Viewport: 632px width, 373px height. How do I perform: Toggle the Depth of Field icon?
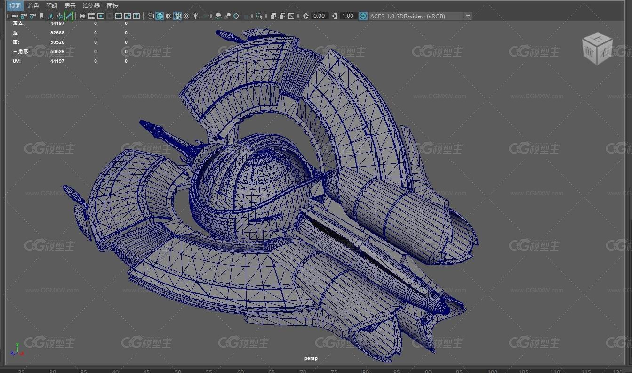[x=245, y=16]
